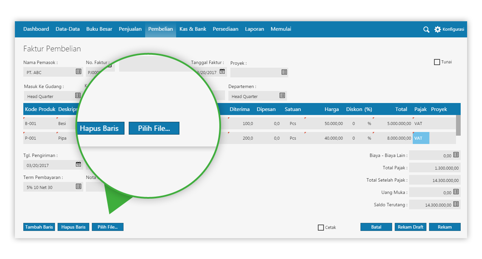Screen dimensions: 482x259
Task: Open the Konfigurasi gear settings
Action: click(x=438, y=29)
